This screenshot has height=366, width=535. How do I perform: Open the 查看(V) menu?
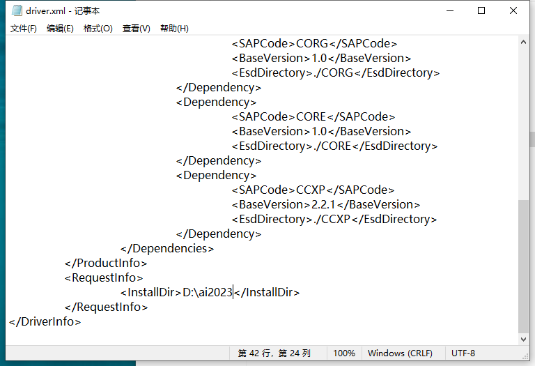[x=136, y=29]
